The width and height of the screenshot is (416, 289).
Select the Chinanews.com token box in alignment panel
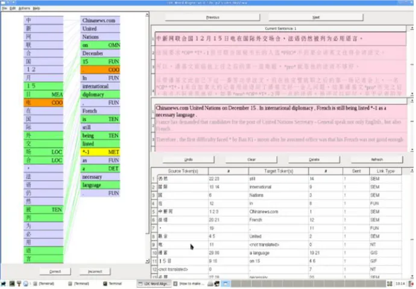pyautogui.click(x=100, y=20)
